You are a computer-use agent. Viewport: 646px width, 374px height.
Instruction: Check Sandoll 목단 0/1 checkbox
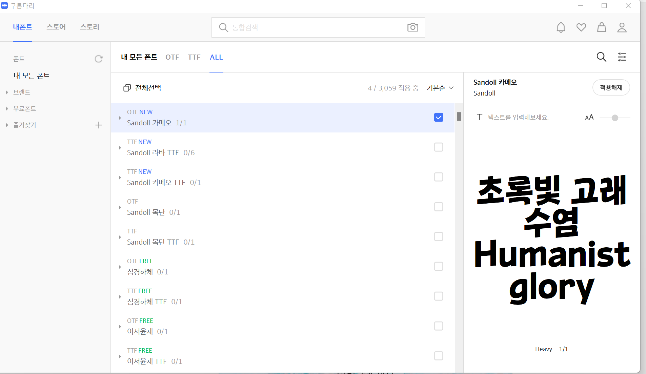(439, 207)
